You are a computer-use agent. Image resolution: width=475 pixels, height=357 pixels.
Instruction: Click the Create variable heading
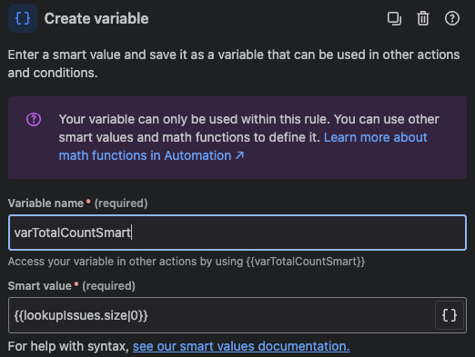pyautogui.click(x=96, y=18)
